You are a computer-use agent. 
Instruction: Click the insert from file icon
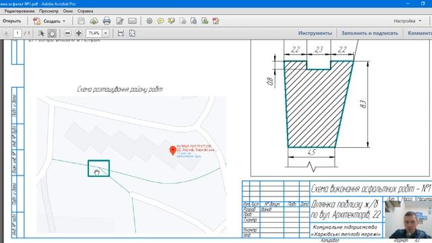216,21
